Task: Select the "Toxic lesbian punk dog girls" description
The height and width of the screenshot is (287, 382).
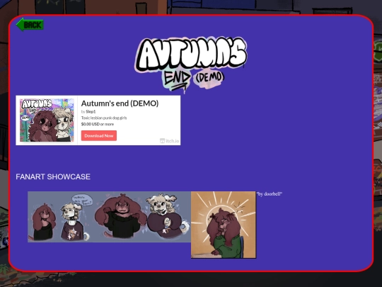Action: pyautogui.click(x=104, y=118)
